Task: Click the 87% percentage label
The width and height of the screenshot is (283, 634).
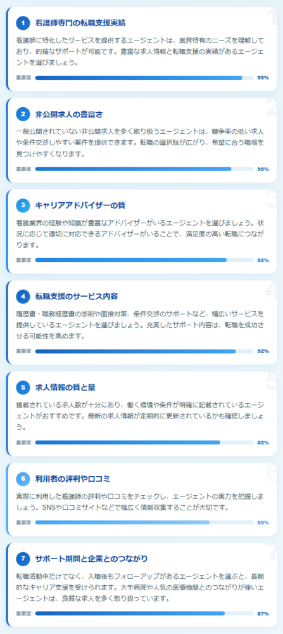Action: [263, 614]
